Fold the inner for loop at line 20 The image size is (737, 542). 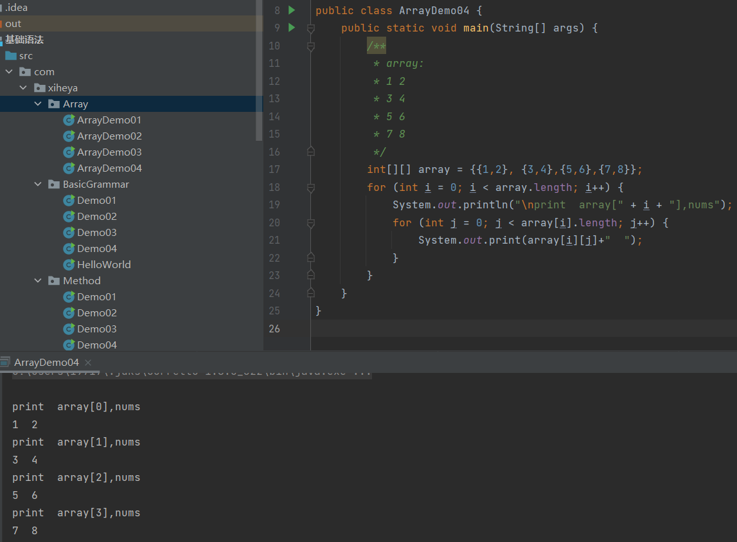(311, 223)
